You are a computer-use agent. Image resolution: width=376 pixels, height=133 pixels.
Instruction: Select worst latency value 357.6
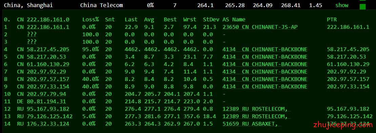(x=191, y=116)
